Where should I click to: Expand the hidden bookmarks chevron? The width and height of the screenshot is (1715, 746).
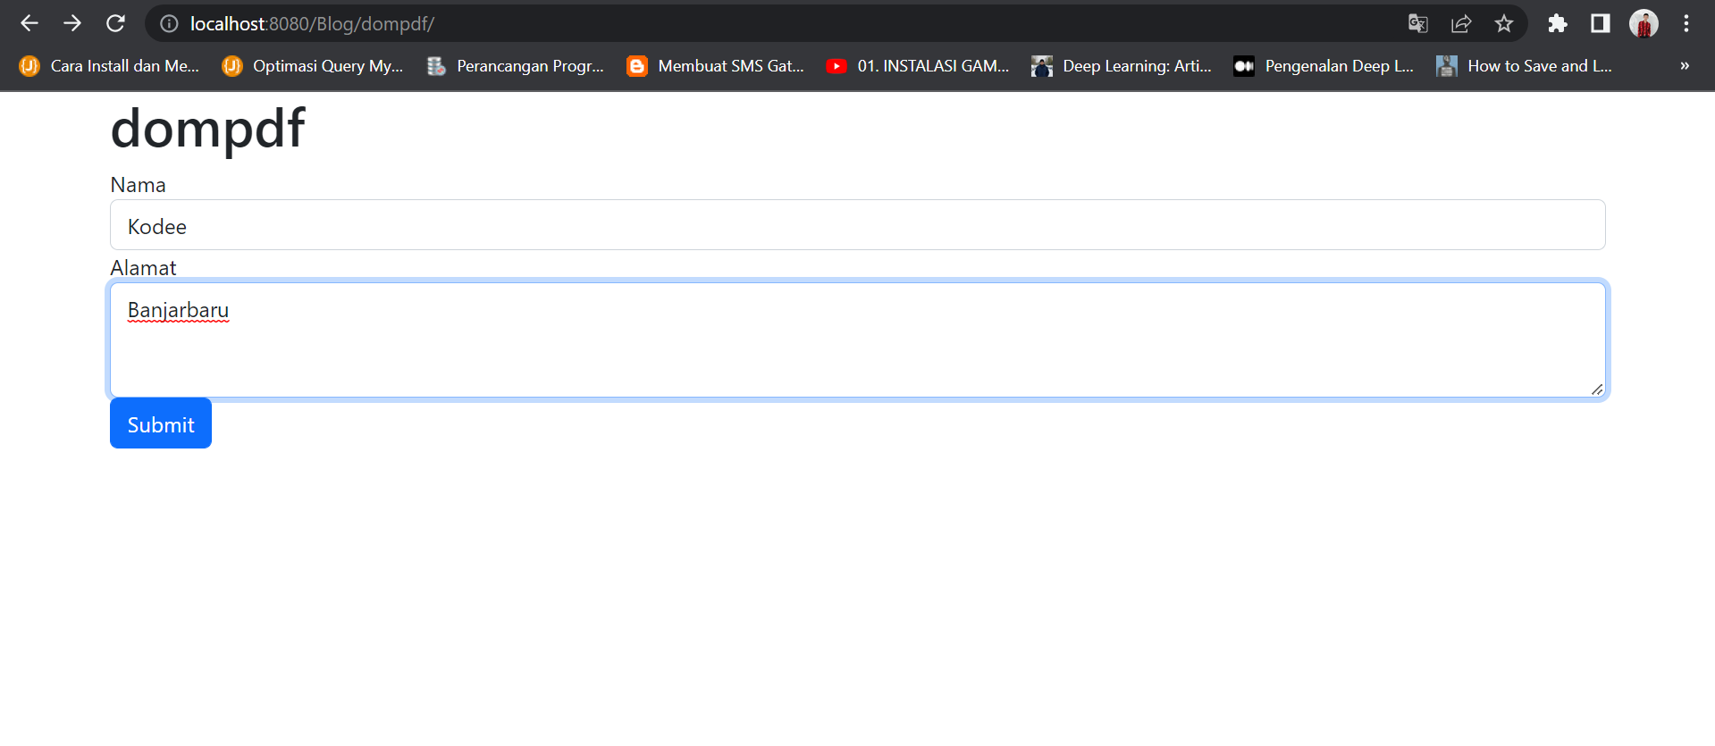tap(1685, 66)
